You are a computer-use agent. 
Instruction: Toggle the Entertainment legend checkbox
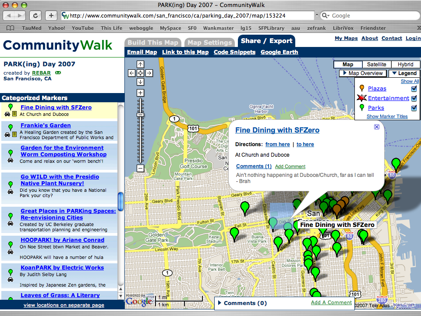[414, 98]
